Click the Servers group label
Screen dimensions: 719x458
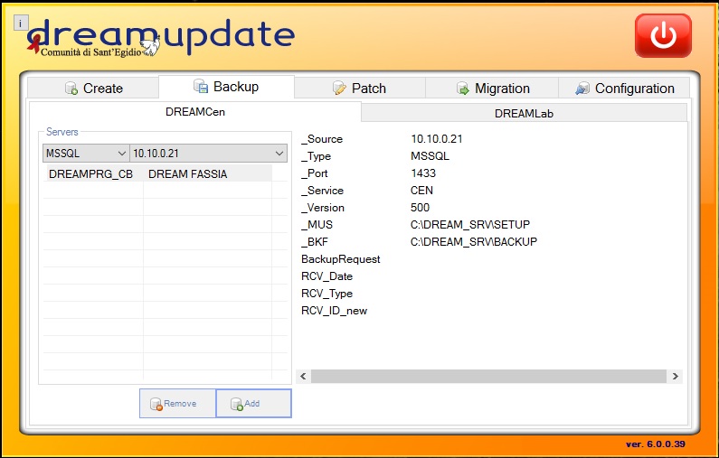point(61,132)
